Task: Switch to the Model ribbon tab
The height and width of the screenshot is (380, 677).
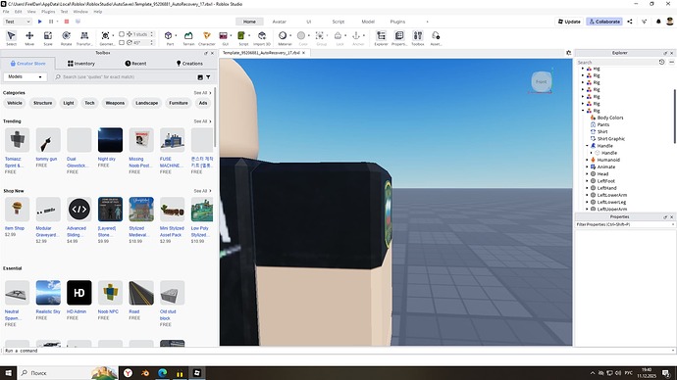Action: click(368, 22)
